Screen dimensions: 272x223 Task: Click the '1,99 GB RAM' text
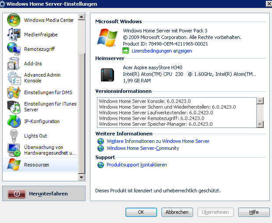[x=137, y=81]
